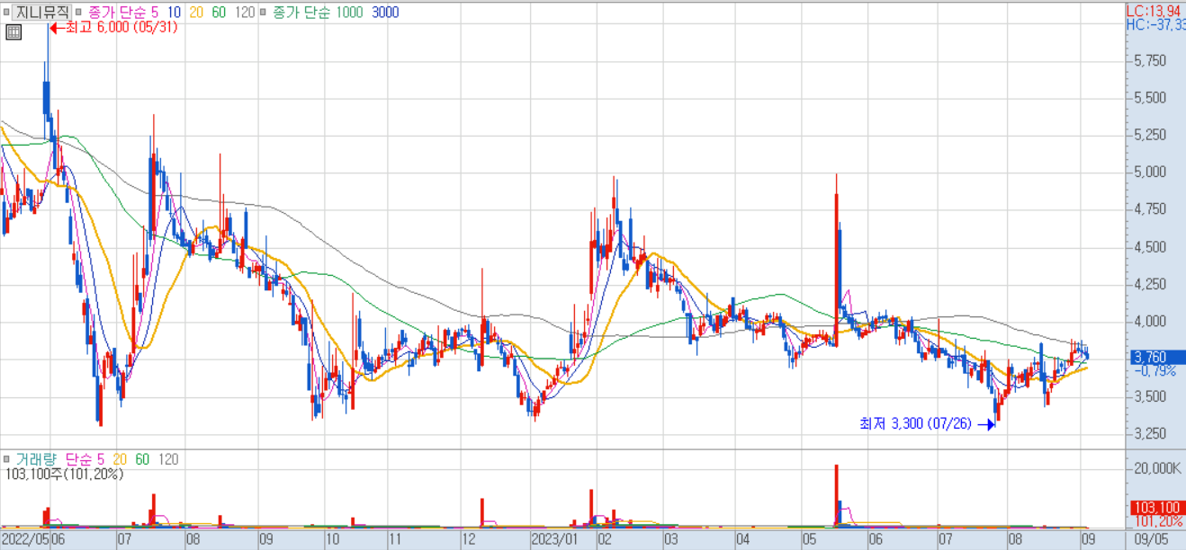Click the 4,250 price axis label
This screenshot has width=1186, height=550.
[1152, 284]
